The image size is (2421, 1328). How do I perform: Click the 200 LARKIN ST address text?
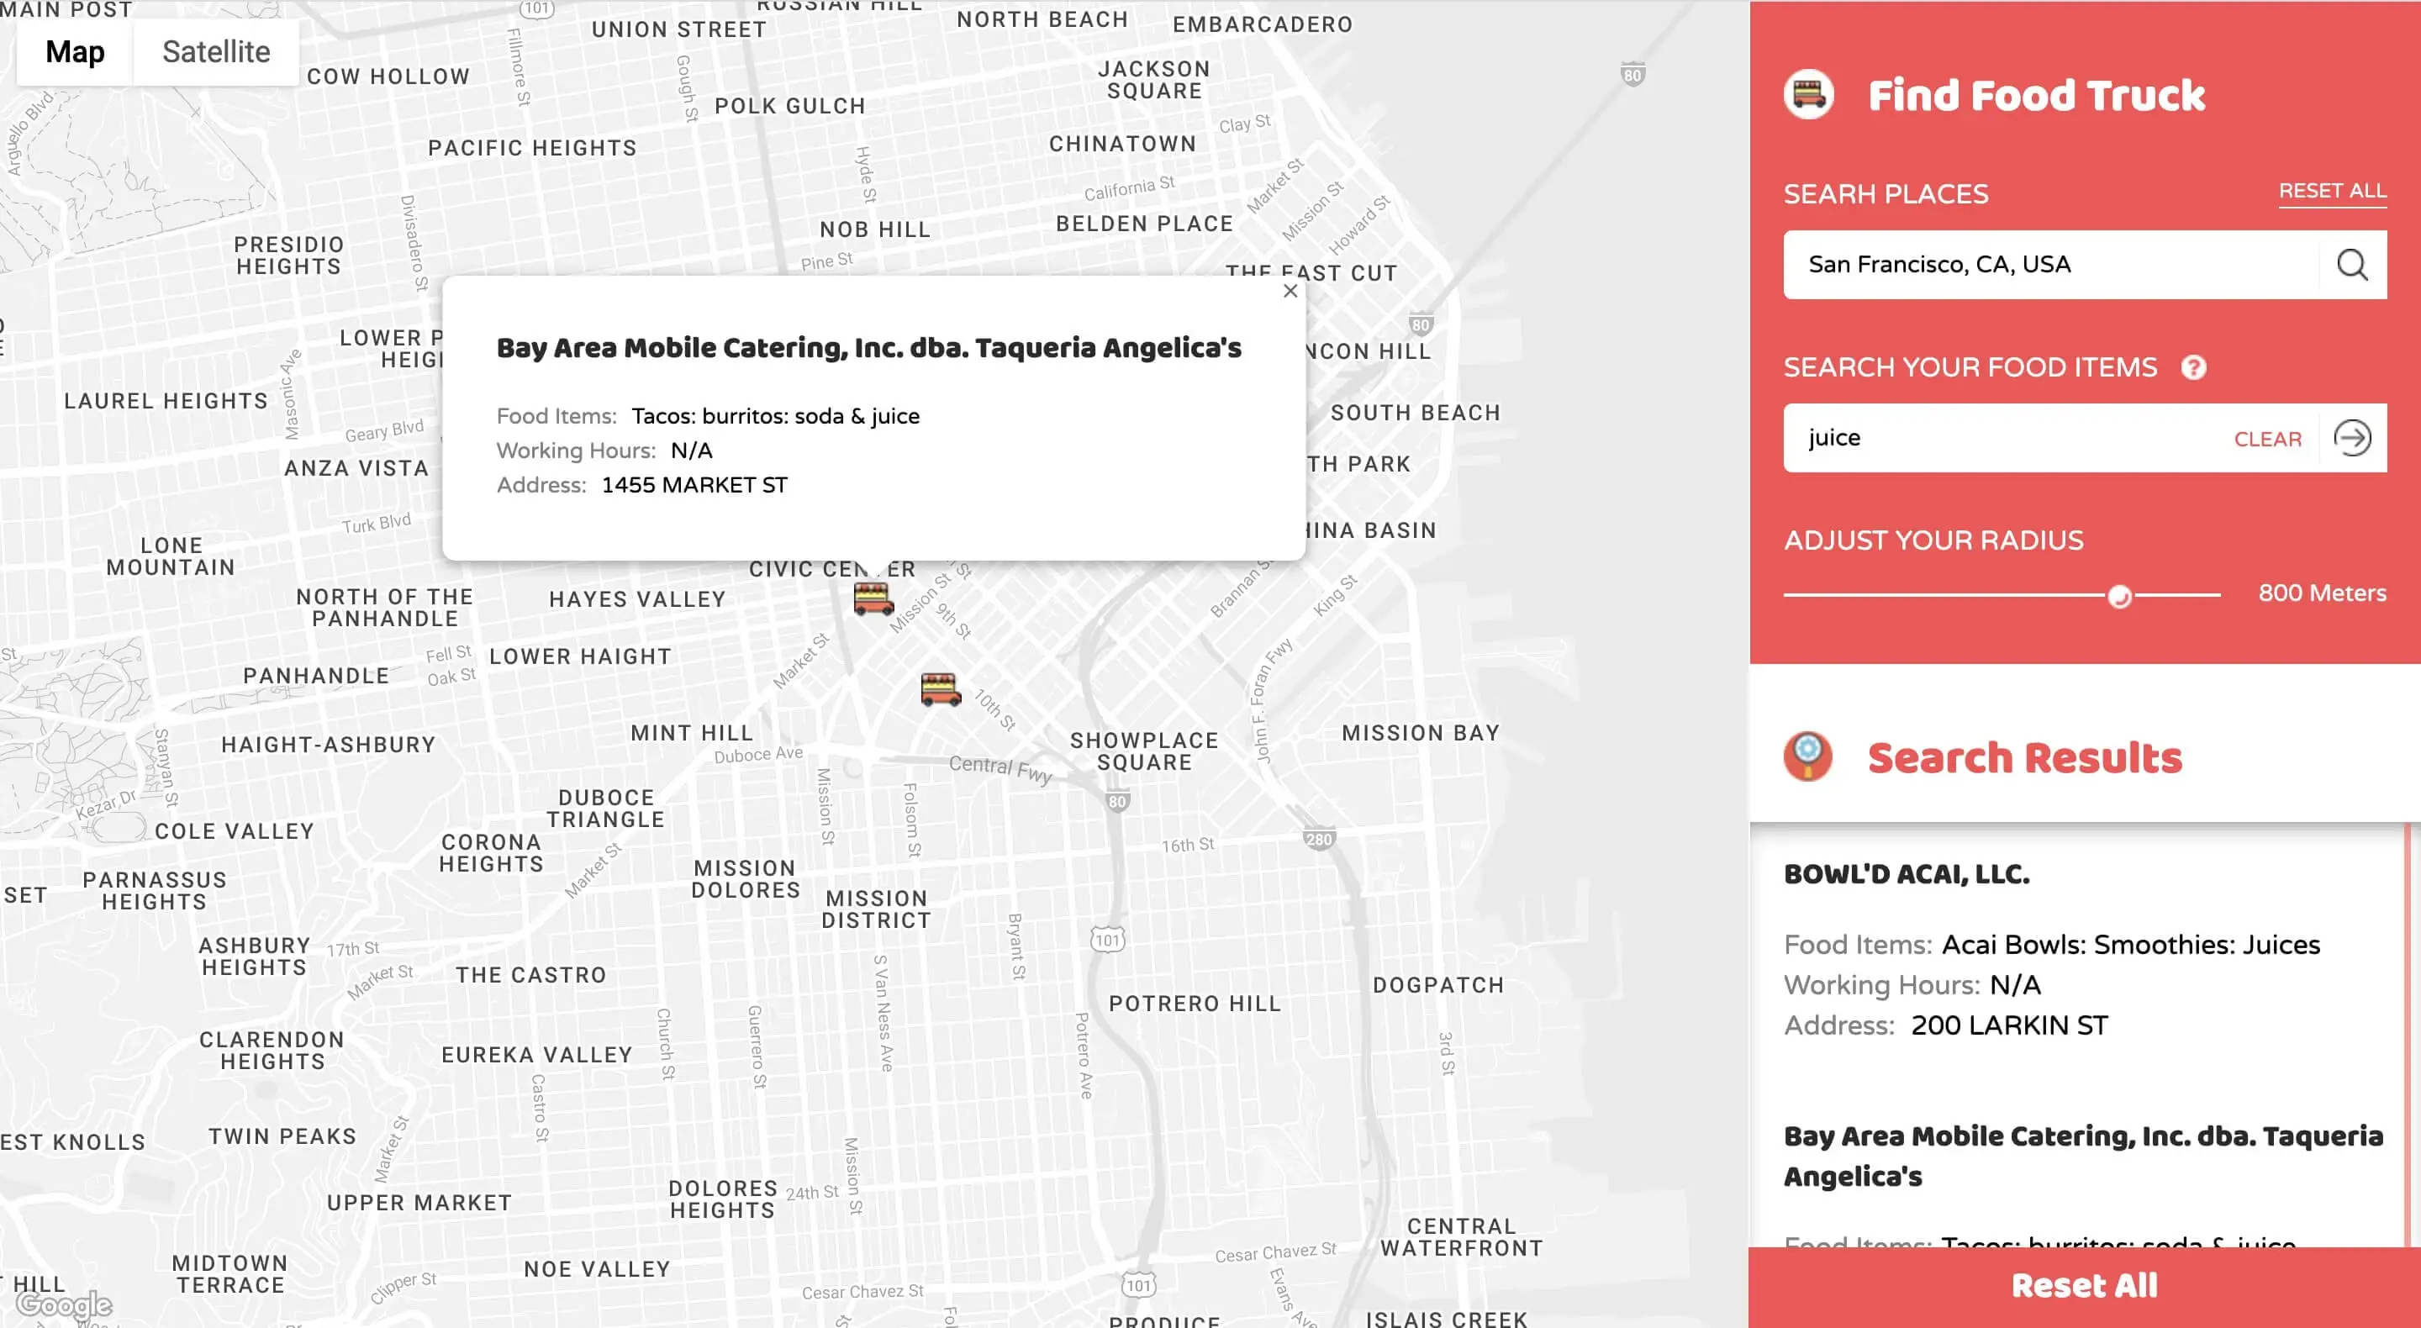(x=2009, y=1025)
